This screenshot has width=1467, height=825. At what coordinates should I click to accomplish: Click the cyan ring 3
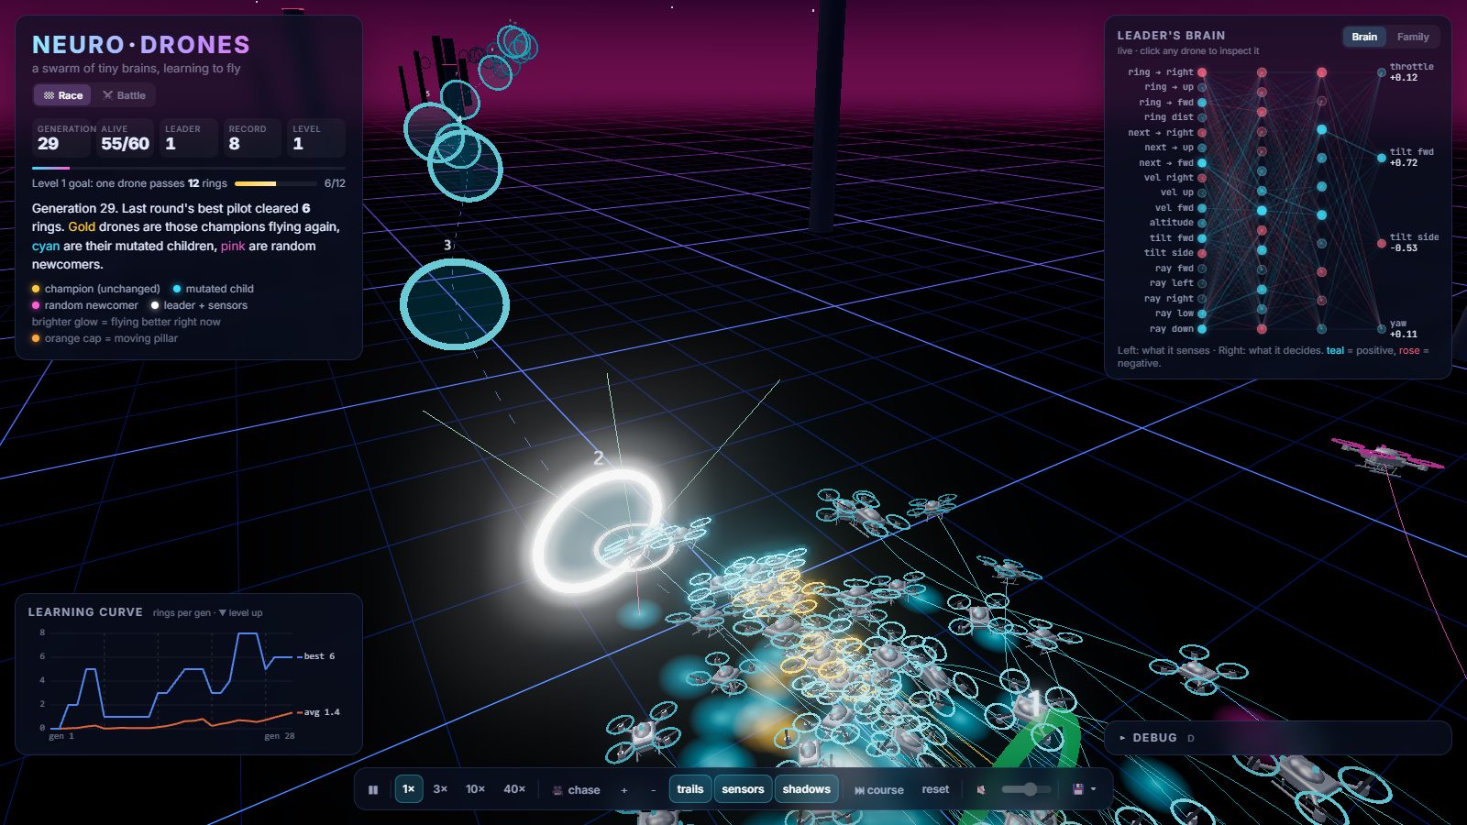point(454,304)
